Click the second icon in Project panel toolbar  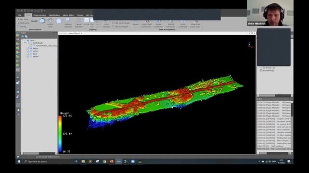click(x=26, y=37)
